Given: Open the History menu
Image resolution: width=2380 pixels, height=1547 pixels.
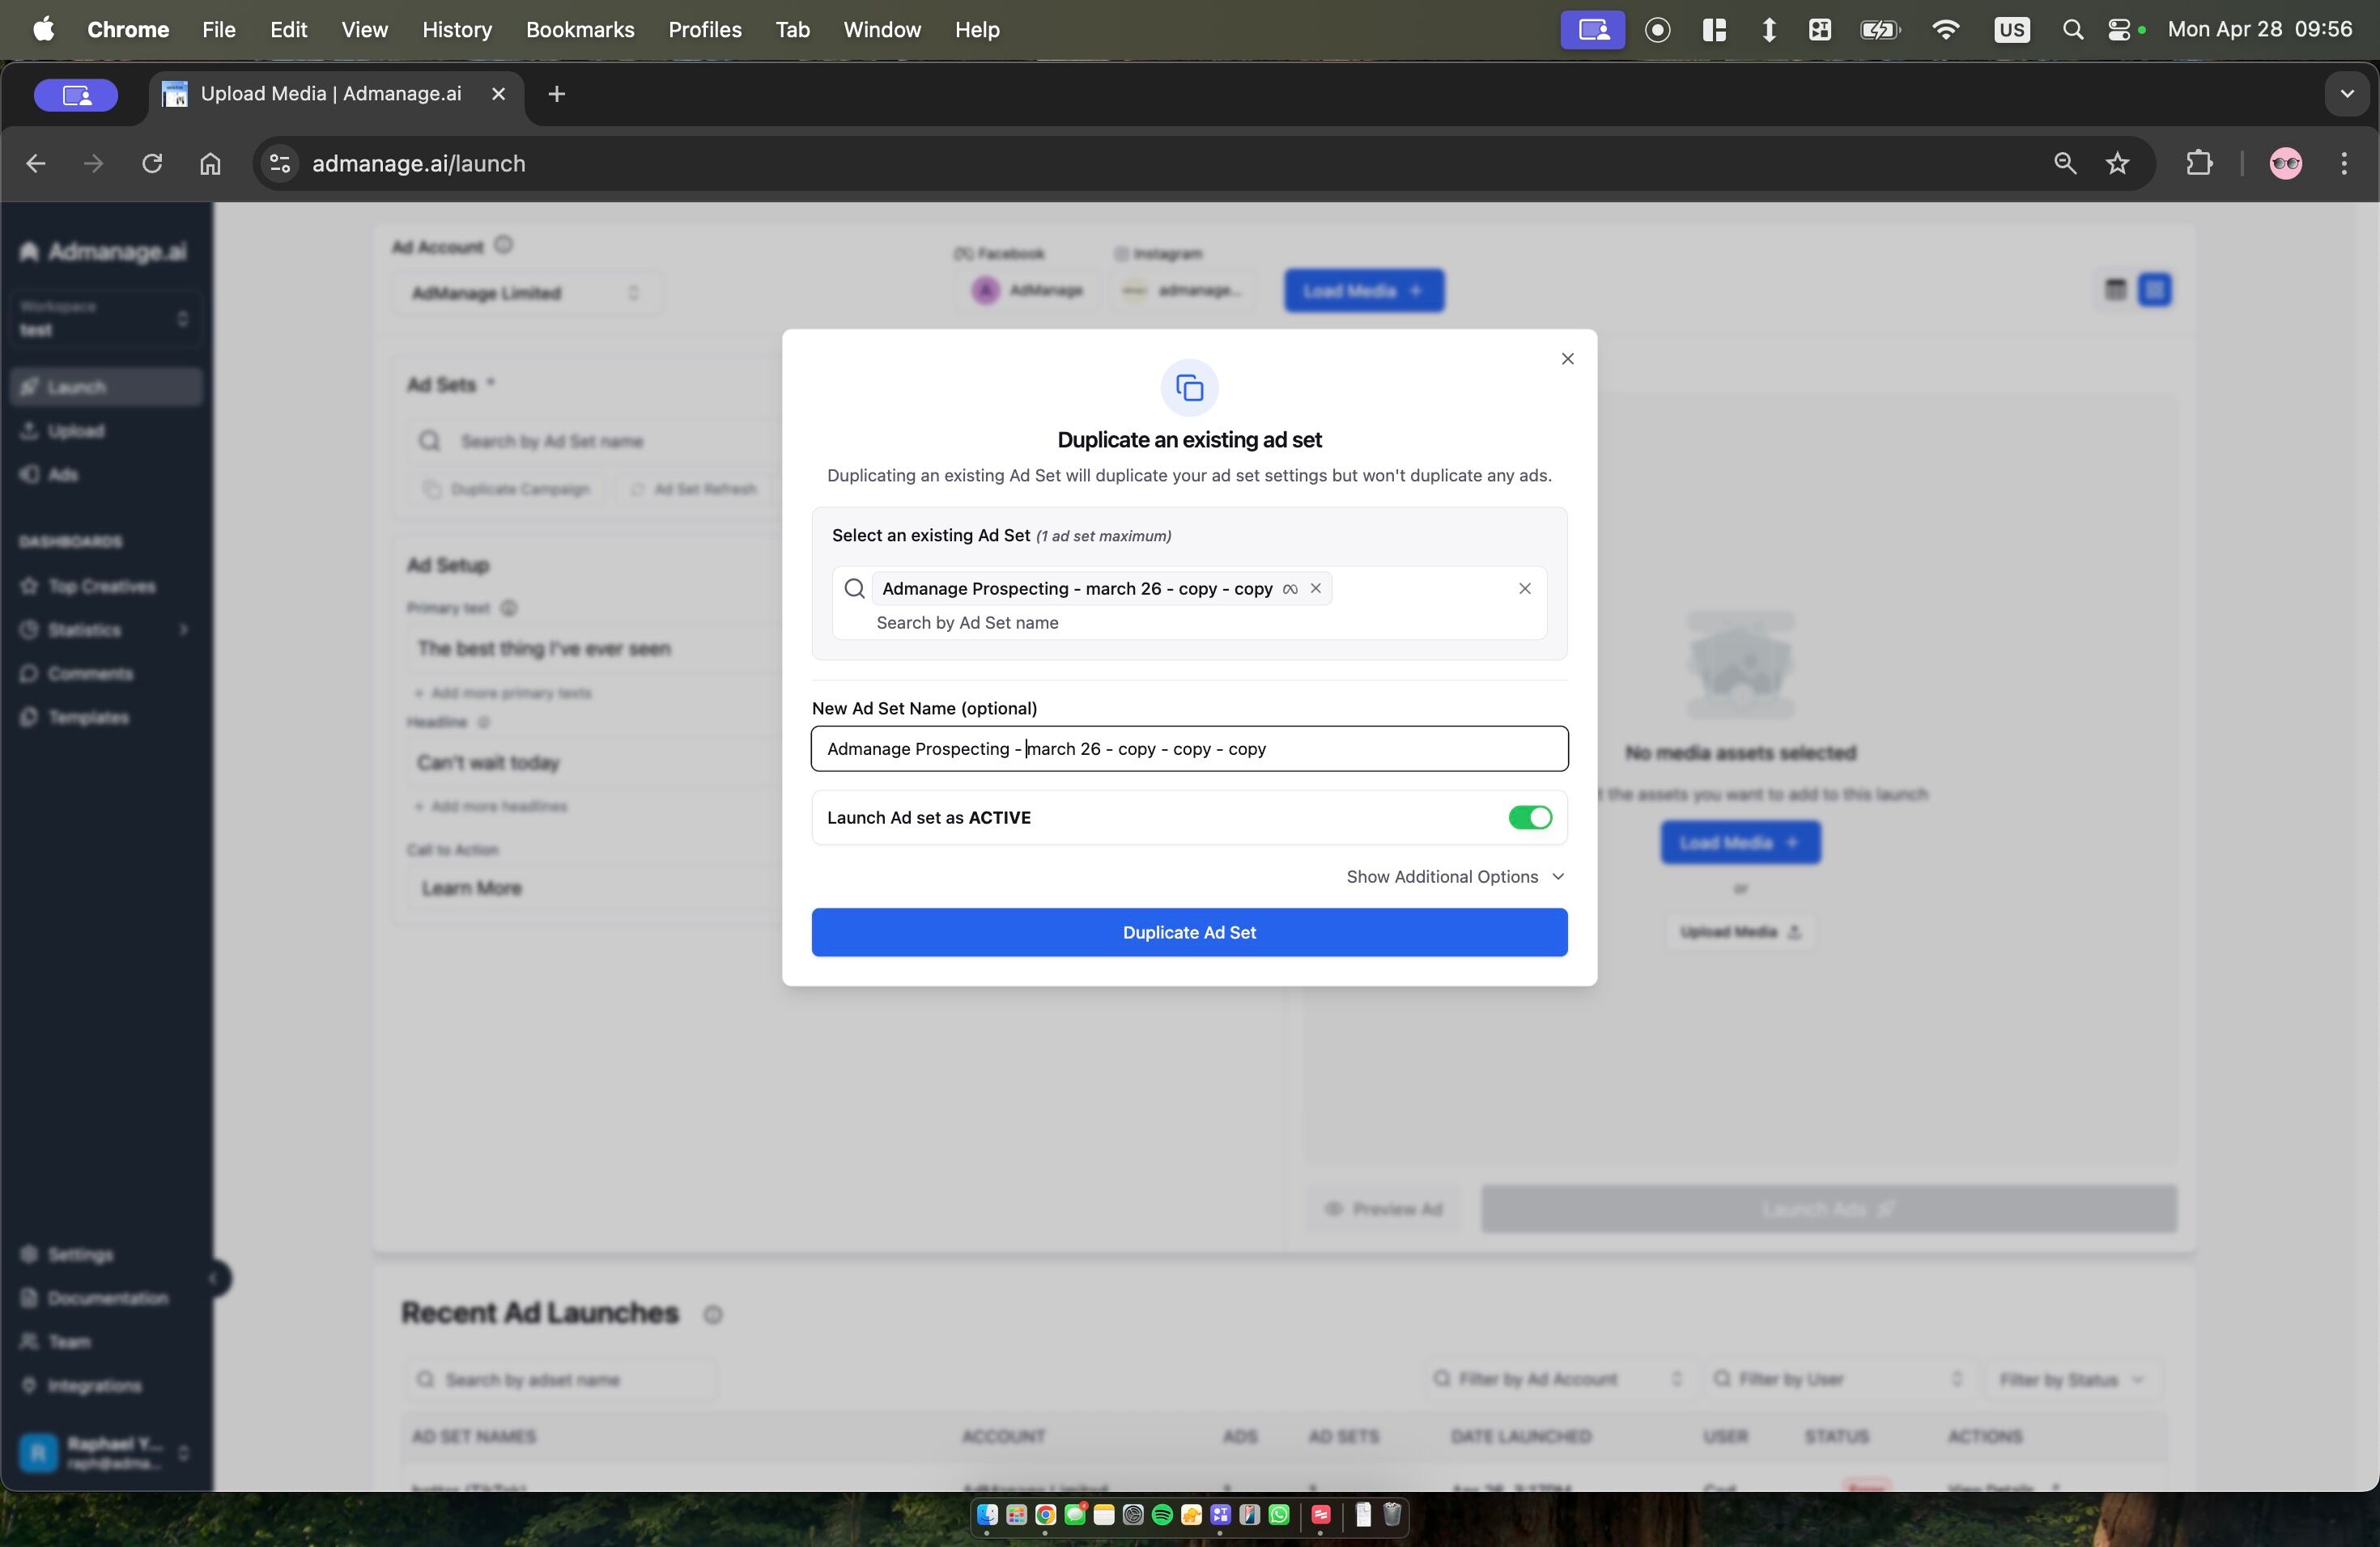Looking at the screenshot, I should click(456, 30).
